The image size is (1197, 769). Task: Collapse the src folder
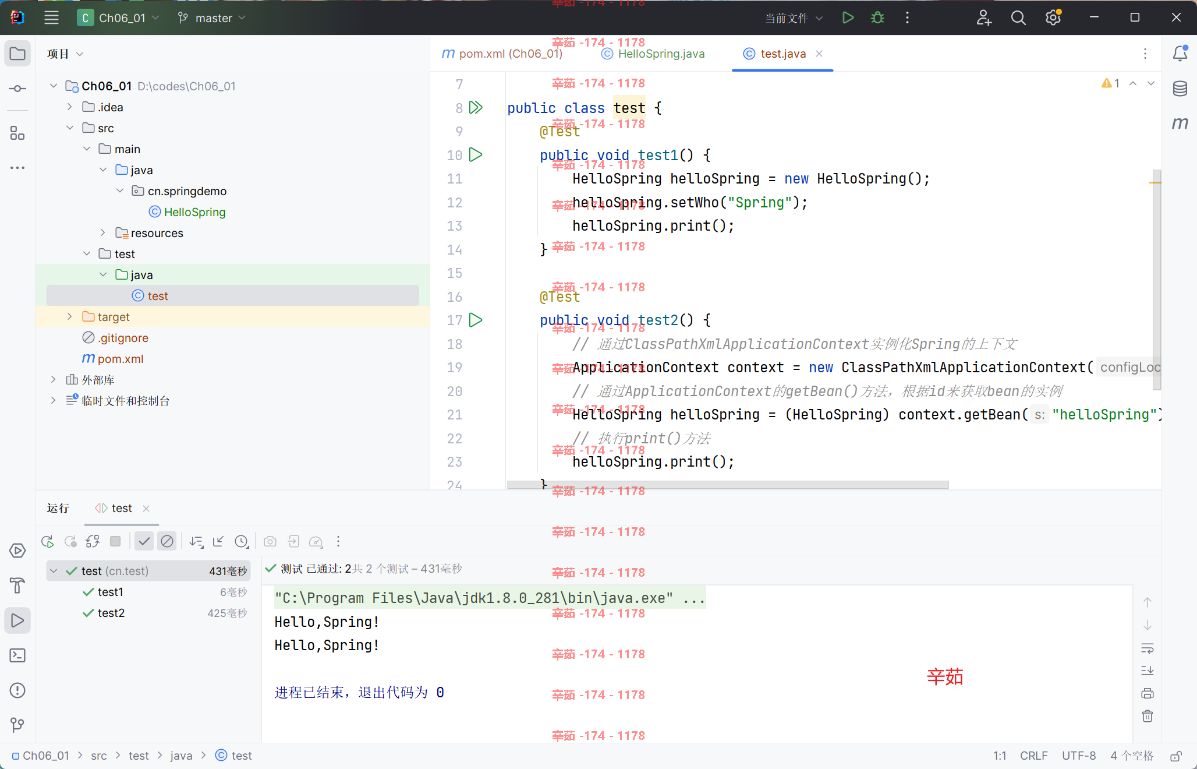(x=70, y=128)
